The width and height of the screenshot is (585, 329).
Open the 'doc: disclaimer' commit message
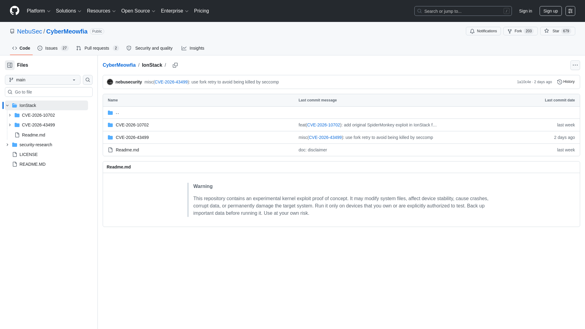[313, 150]
